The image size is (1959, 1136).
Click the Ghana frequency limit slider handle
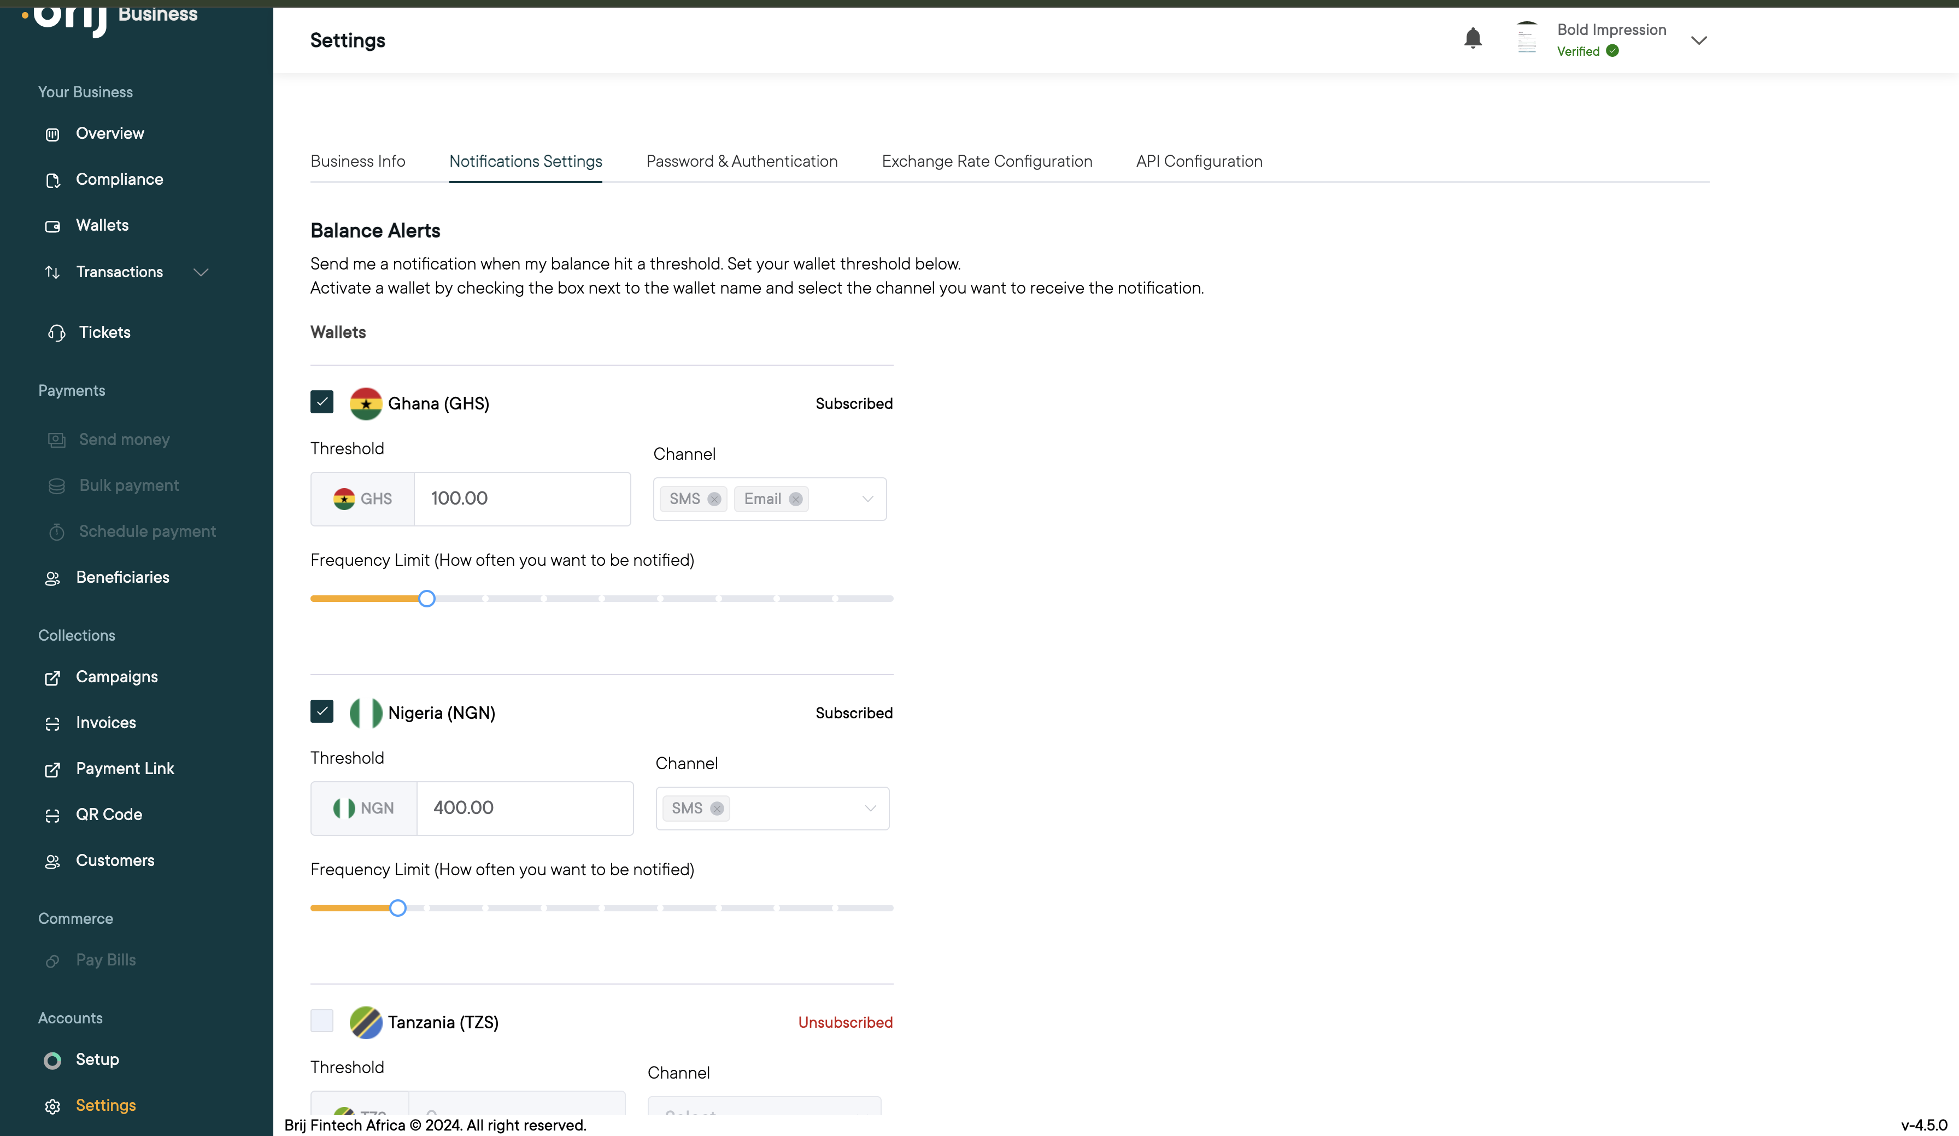(x=426, y=599)
